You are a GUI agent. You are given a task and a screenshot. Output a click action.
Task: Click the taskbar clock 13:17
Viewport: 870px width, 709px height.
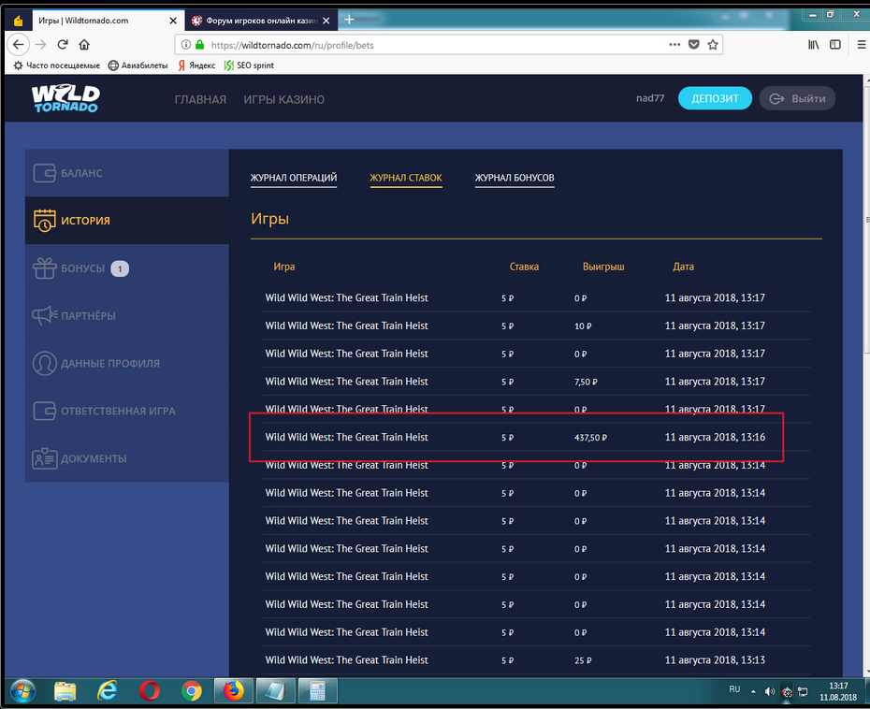[838, 687]
